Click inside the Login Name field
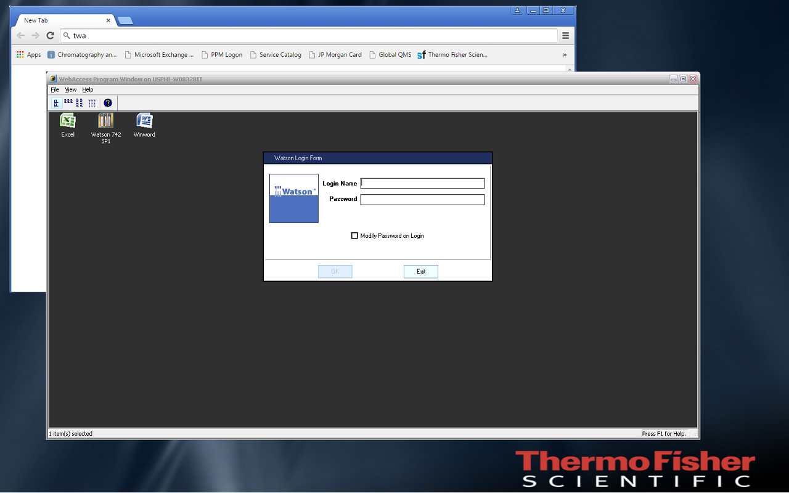789x493 pixels. [422, 183]
